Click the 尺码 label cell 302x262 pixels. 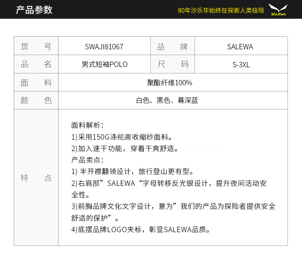tap(172, 64)
